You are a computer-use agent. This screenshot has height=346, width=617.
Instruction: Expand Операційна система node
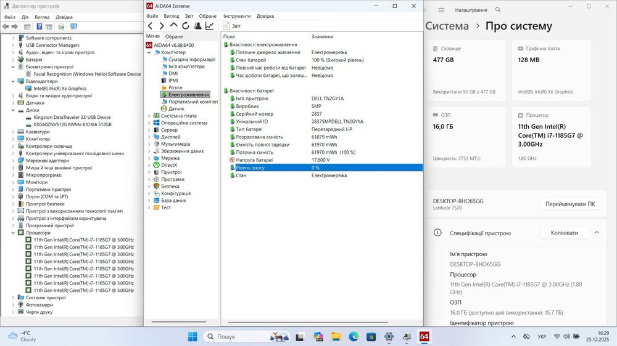point(149,123)
